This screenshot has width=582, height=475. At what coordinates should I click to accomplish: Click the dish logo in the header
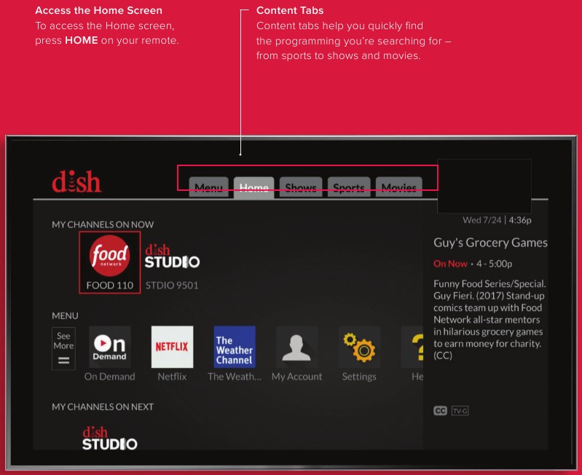(x=76, y=181)
